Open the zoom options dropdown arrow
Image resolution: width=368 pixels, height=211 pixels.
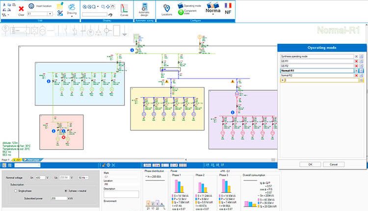(98, 6)
